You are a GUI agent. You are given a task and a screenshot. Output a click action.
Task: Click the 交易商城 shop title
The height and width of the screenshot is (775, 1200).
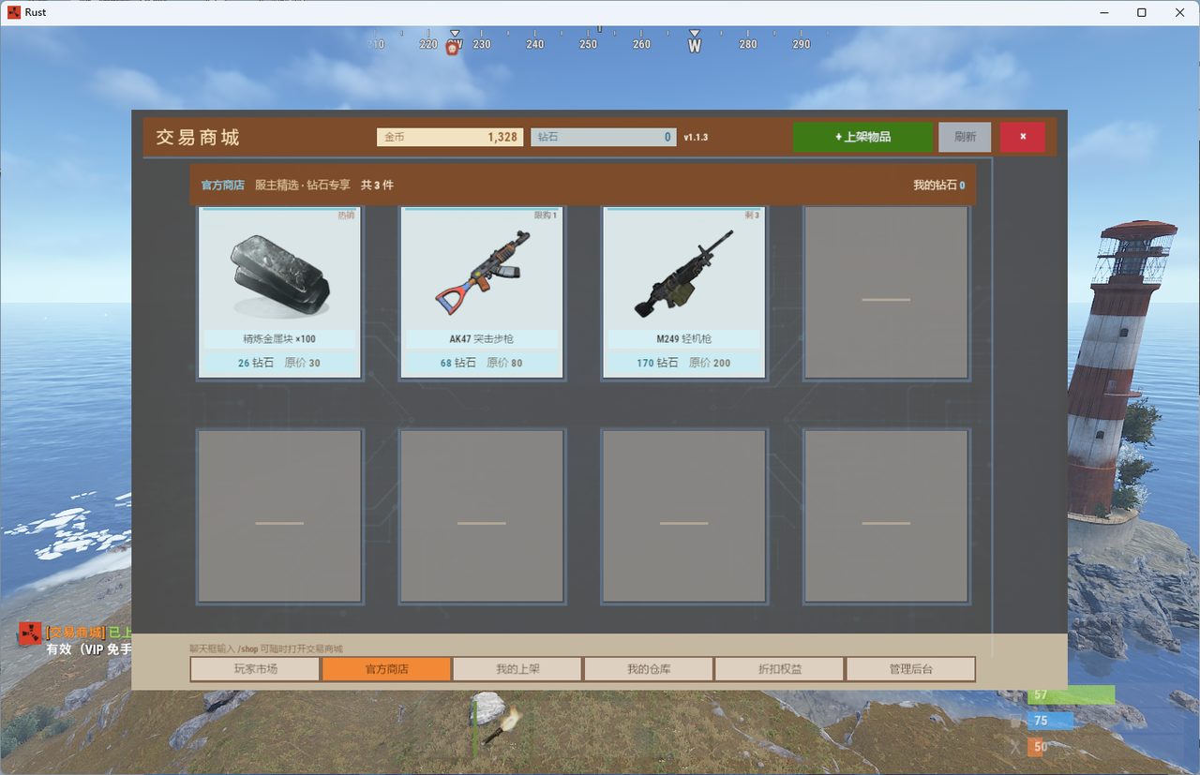pyautogui.click(x=198, y=138)
